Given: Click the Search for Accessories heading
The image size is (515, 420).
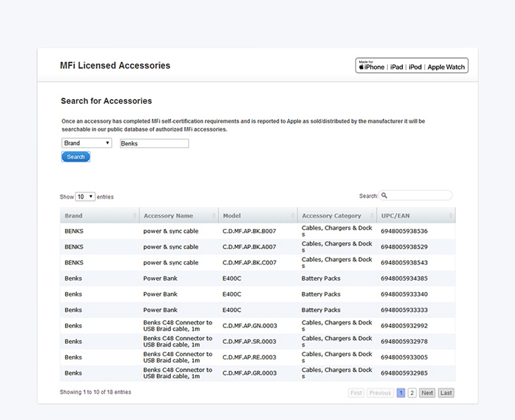Looking at the screenshot, I should click(106, 101).
